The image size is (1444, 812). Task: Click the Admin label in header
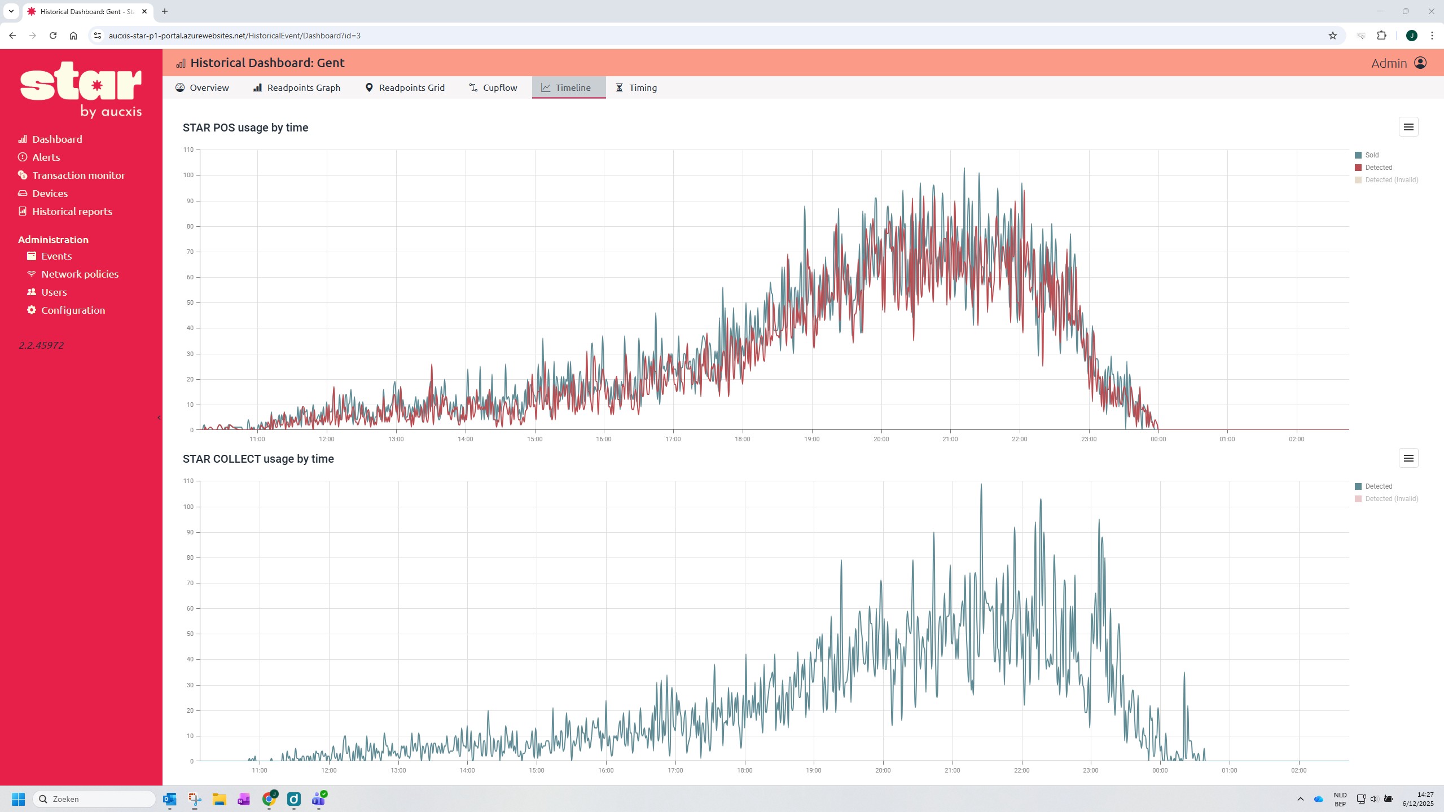[x=1389, y=63]
